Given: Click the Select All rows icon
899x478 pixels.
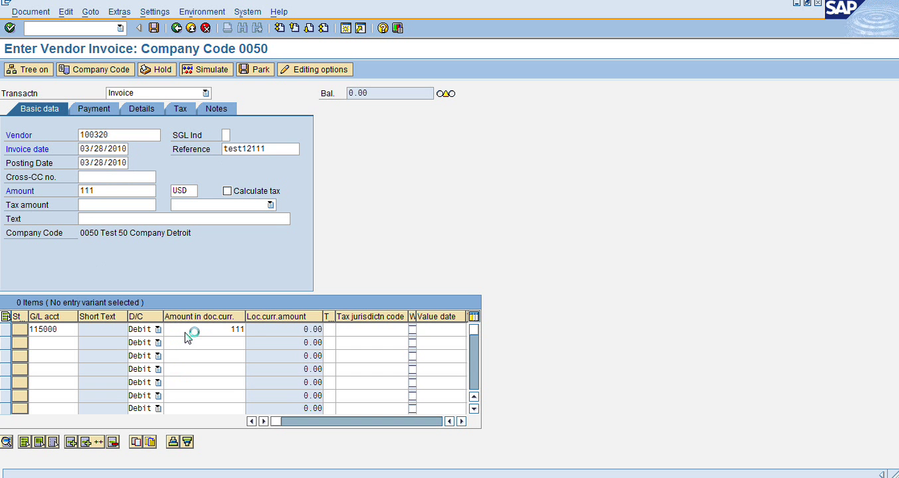Looking at the screenshot, I should pyautogui.click(x=25, y=441).
